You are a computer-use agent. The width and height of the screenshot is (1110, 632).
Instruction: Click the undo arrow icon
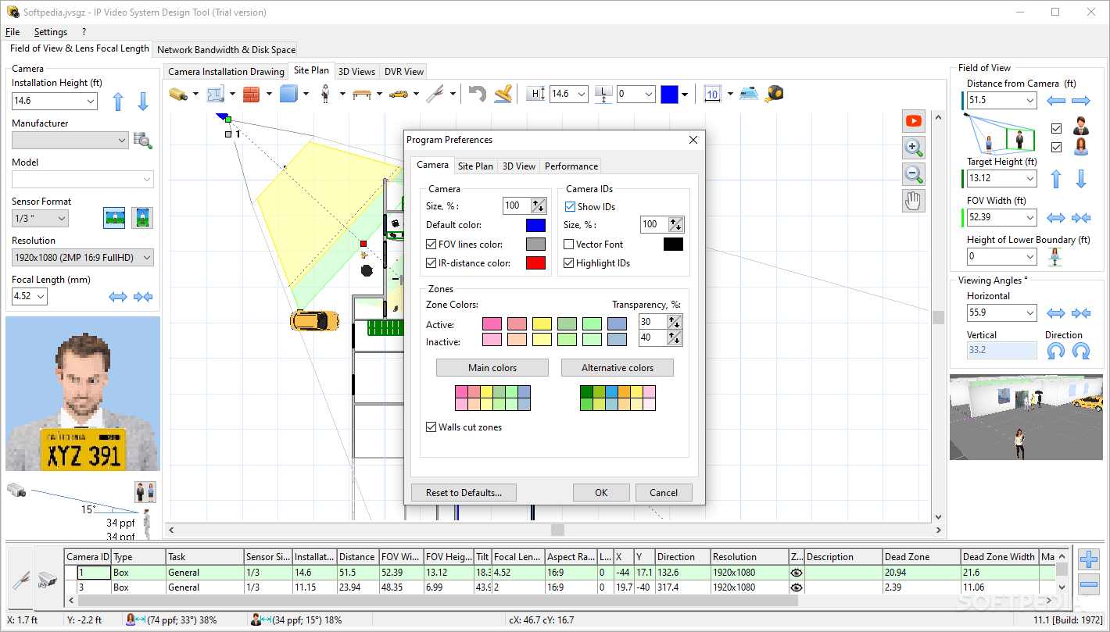pos(477,94)
